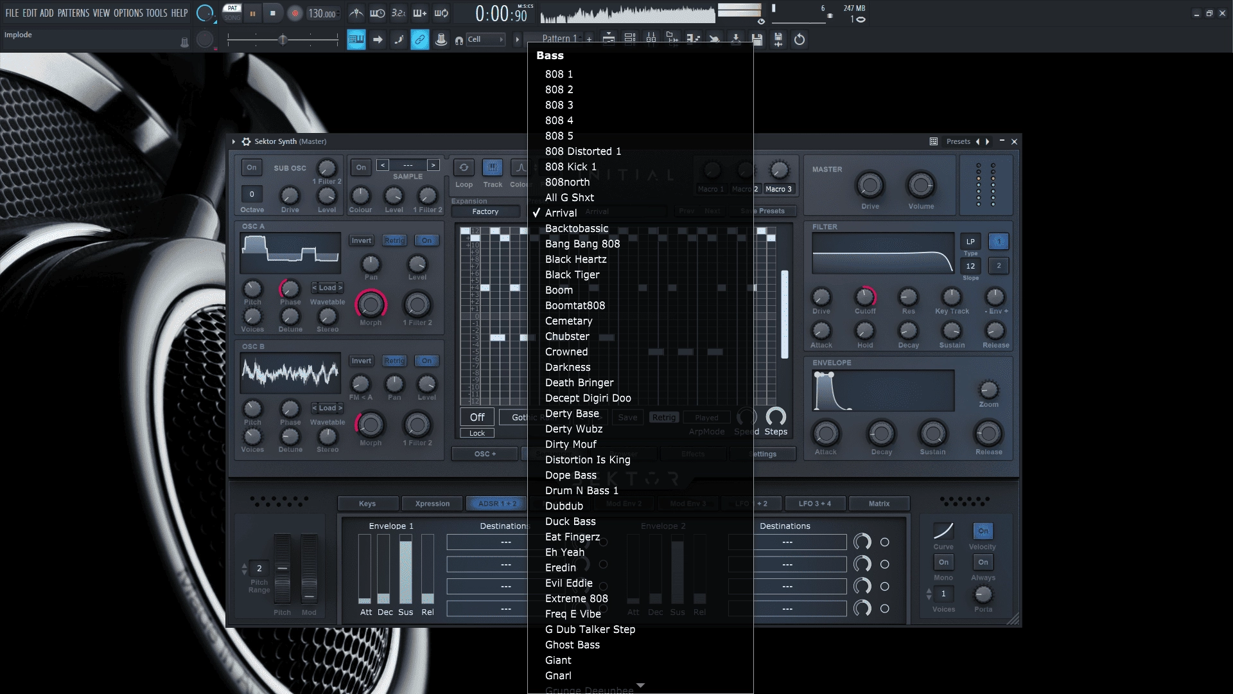Screen dimensions: 1233x694
Task: Toggle OSC A On button
Action: [427, 240]
